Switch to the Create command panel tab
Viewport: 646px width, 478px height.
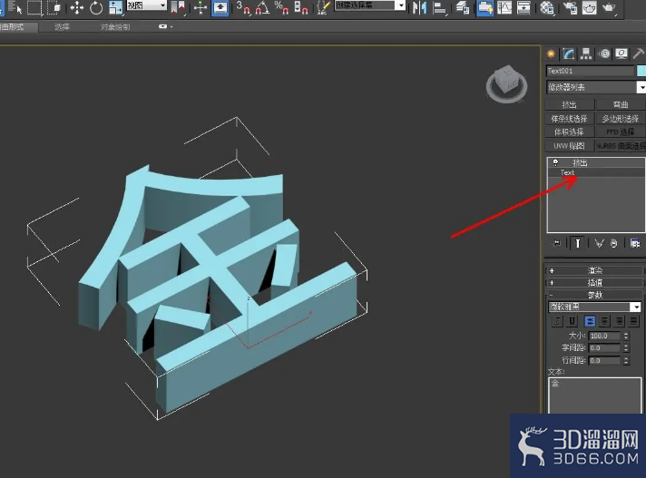pos(551,54)
